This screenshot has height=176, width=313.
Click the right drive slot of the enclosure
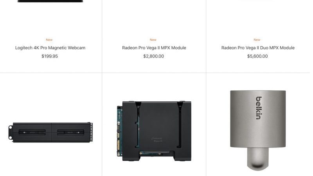(70, 132)
